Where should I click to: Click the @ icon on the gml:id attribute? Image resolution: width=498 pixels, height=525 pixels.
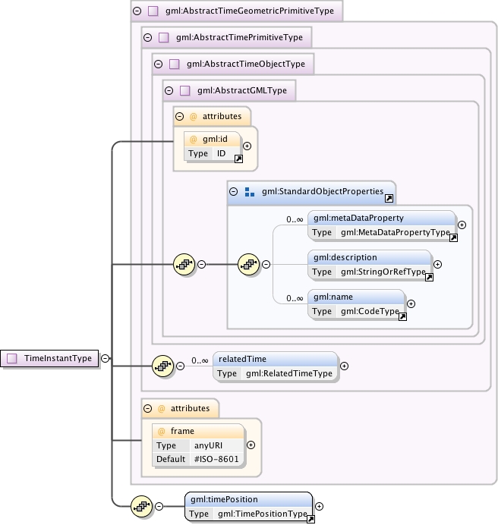click(194, 140)
